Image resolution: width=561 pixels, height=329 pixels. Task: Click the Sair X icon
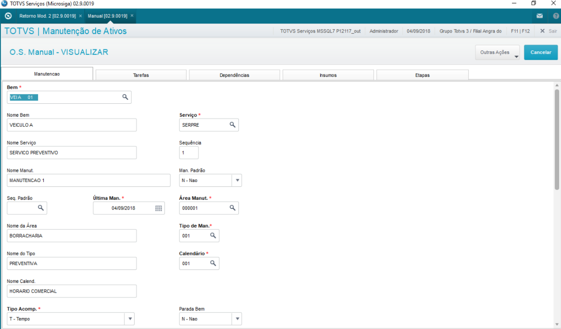542,31
